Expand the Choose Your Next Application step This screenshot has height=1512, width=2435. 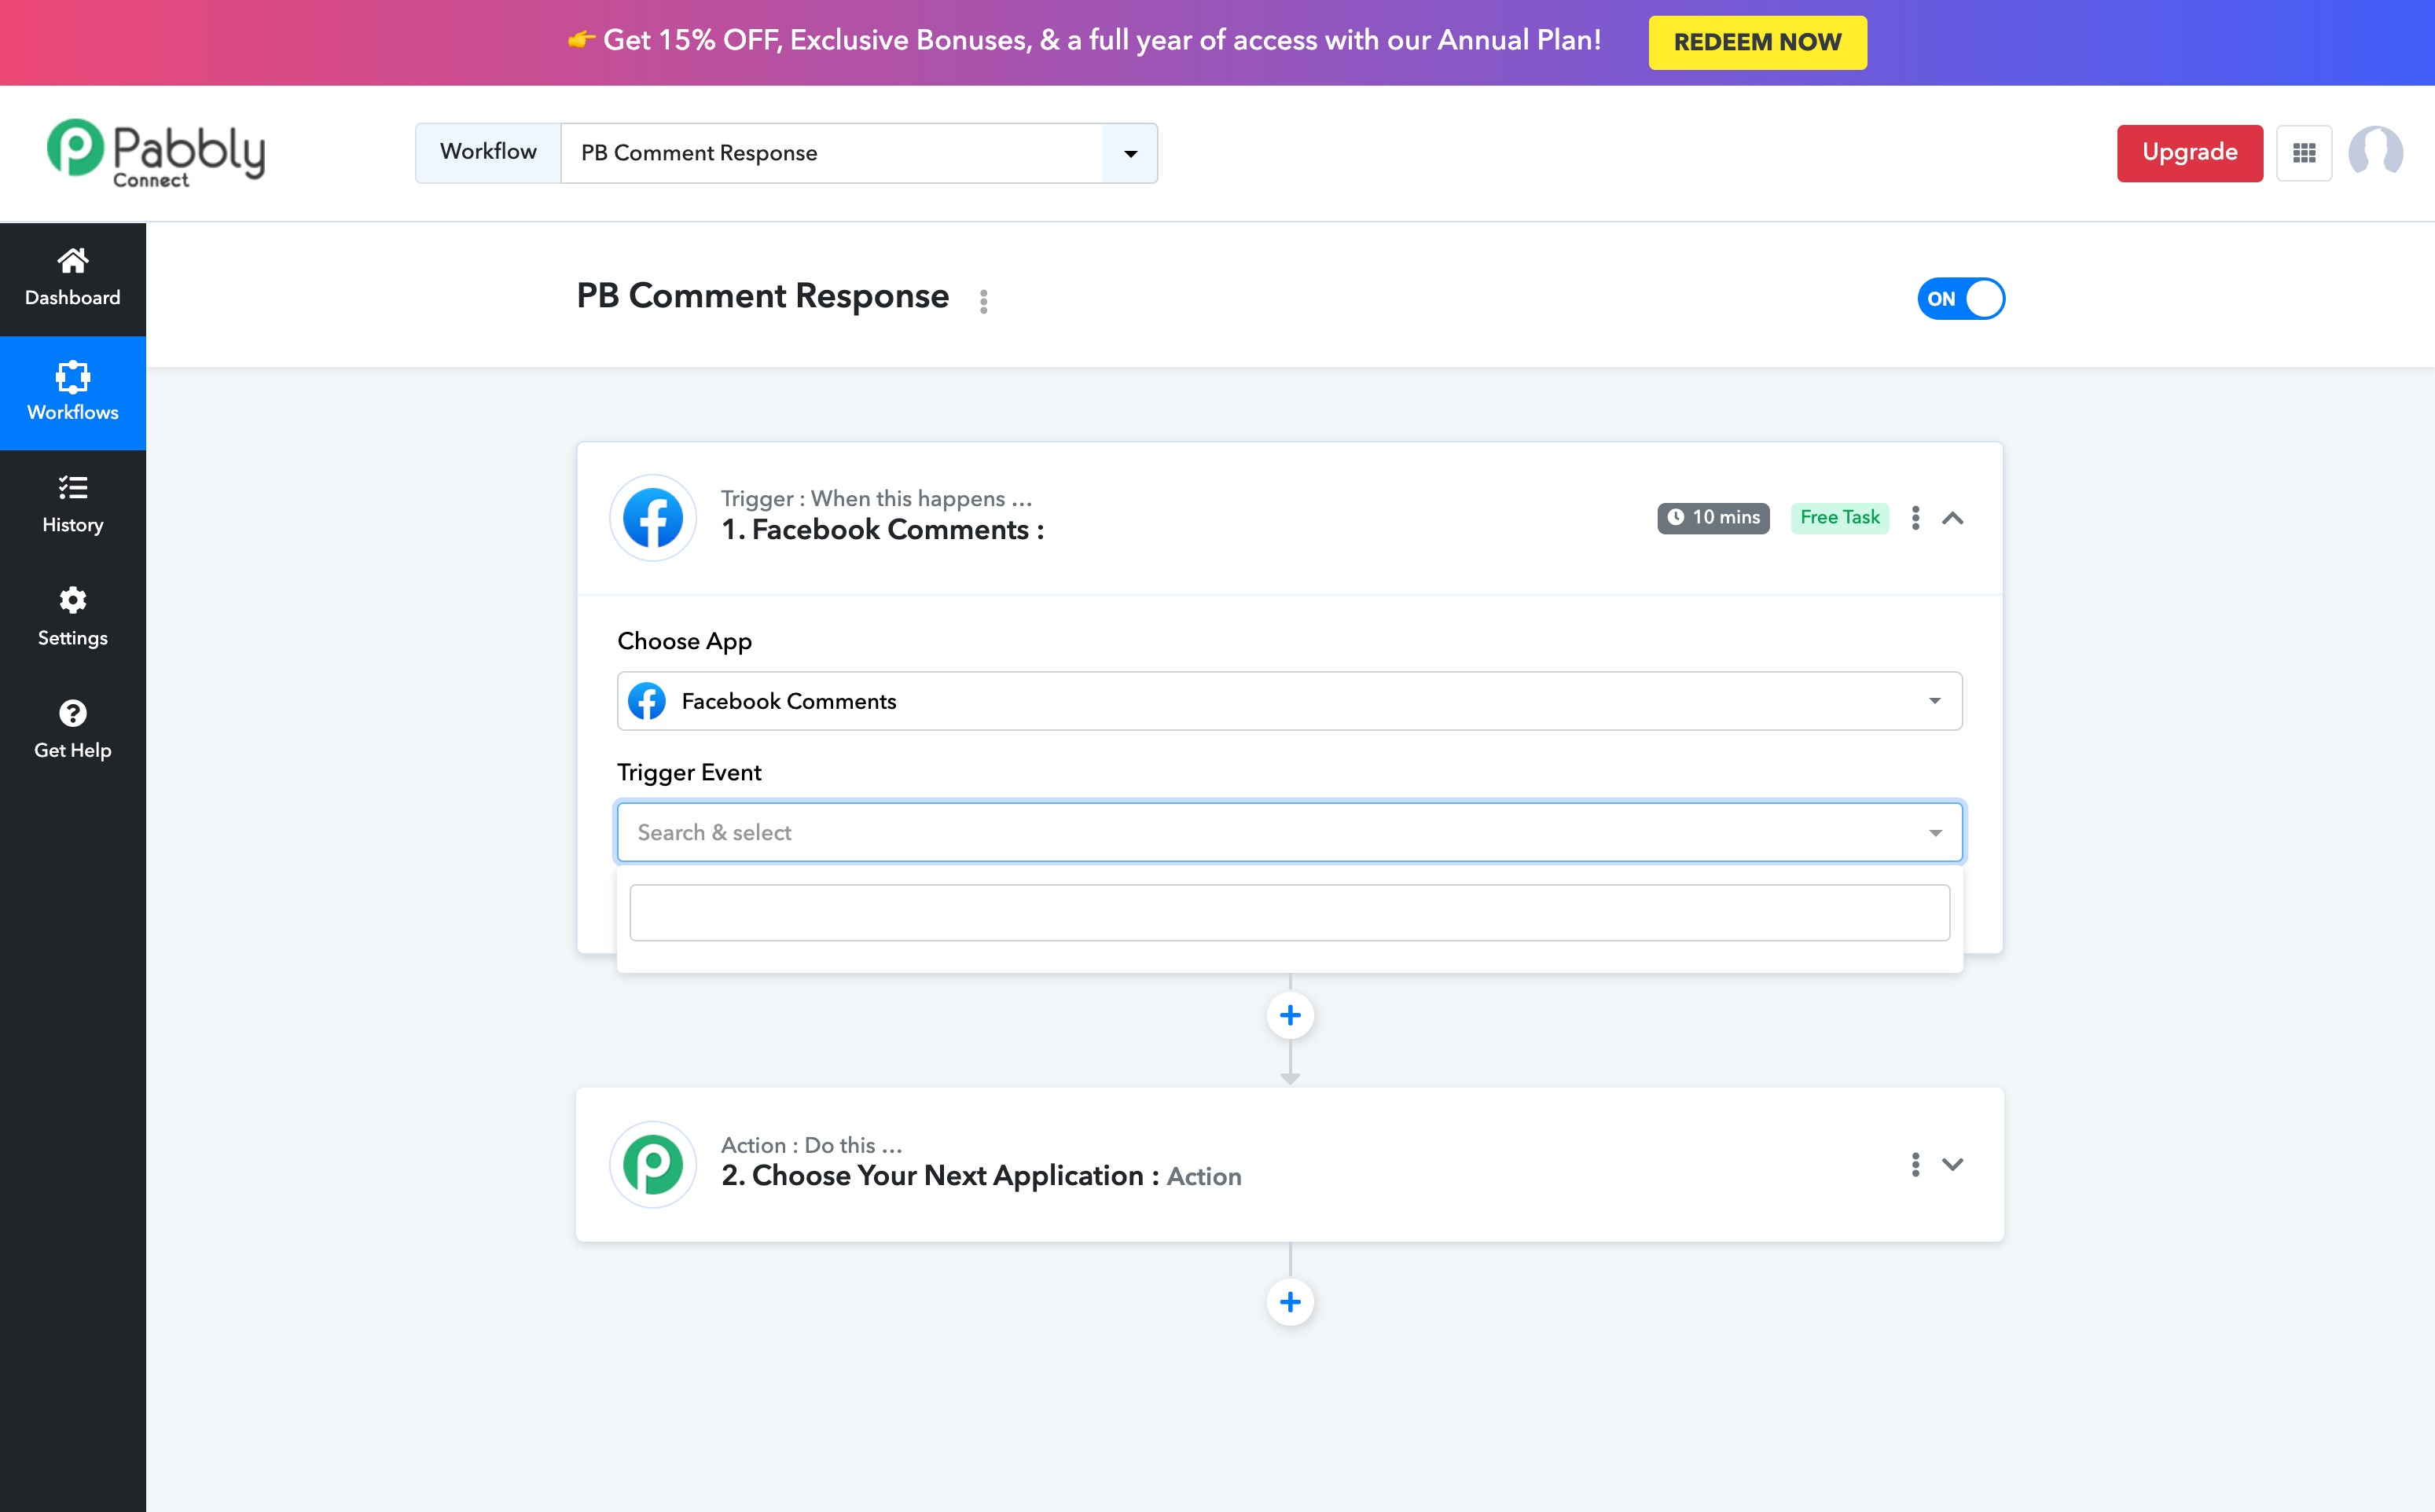pyautogui.click(x=1952, y=1164)
